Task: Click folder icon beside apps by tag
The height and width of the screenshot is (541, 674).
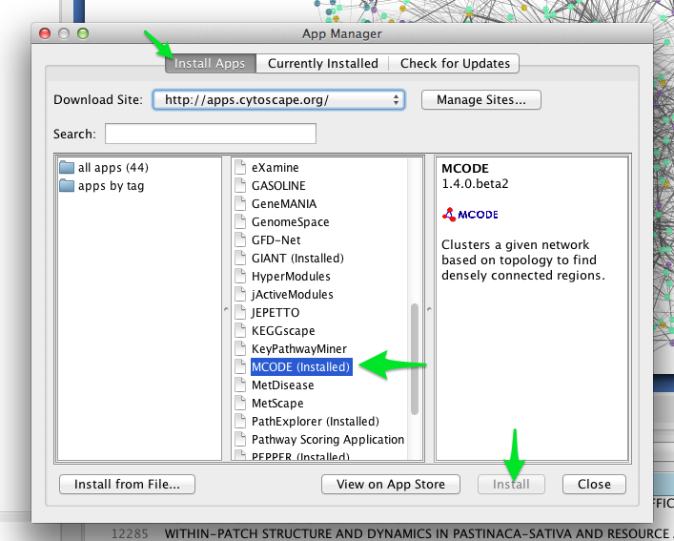Action: (x=67, y=185)
